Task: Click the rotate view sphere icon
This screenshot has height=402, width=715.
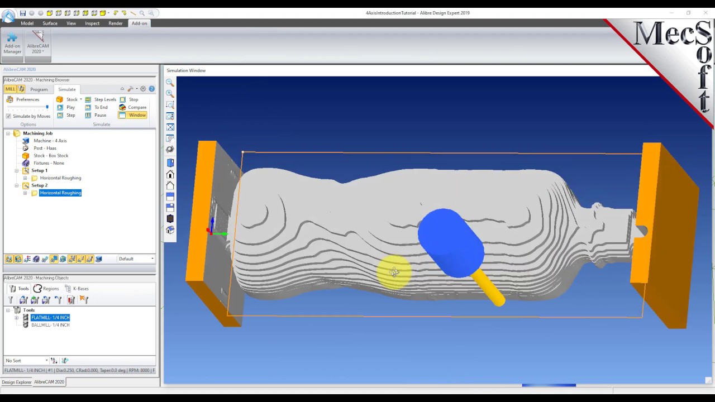Action: 170,149
